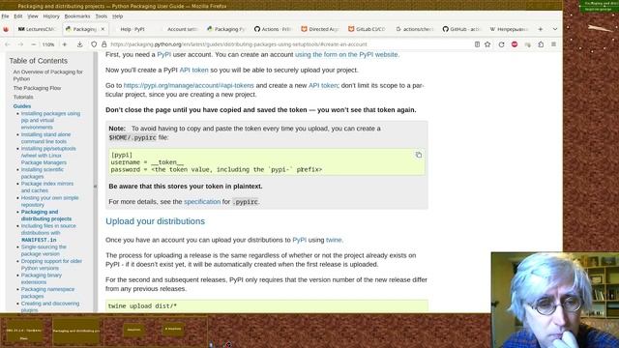This screenshot has height=348, width=619.
Task: Open 'Dropping support for older Python versions'
Action: (51, 264)
